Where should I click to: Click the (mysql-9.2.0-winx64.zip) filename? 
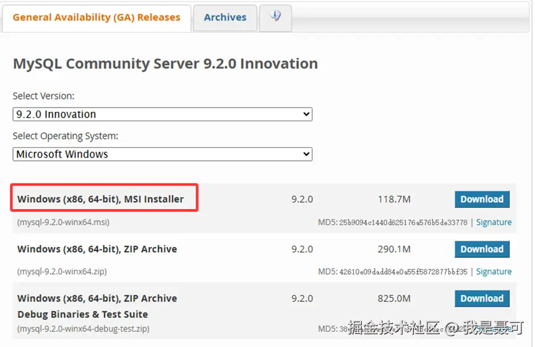pos(62,272)
